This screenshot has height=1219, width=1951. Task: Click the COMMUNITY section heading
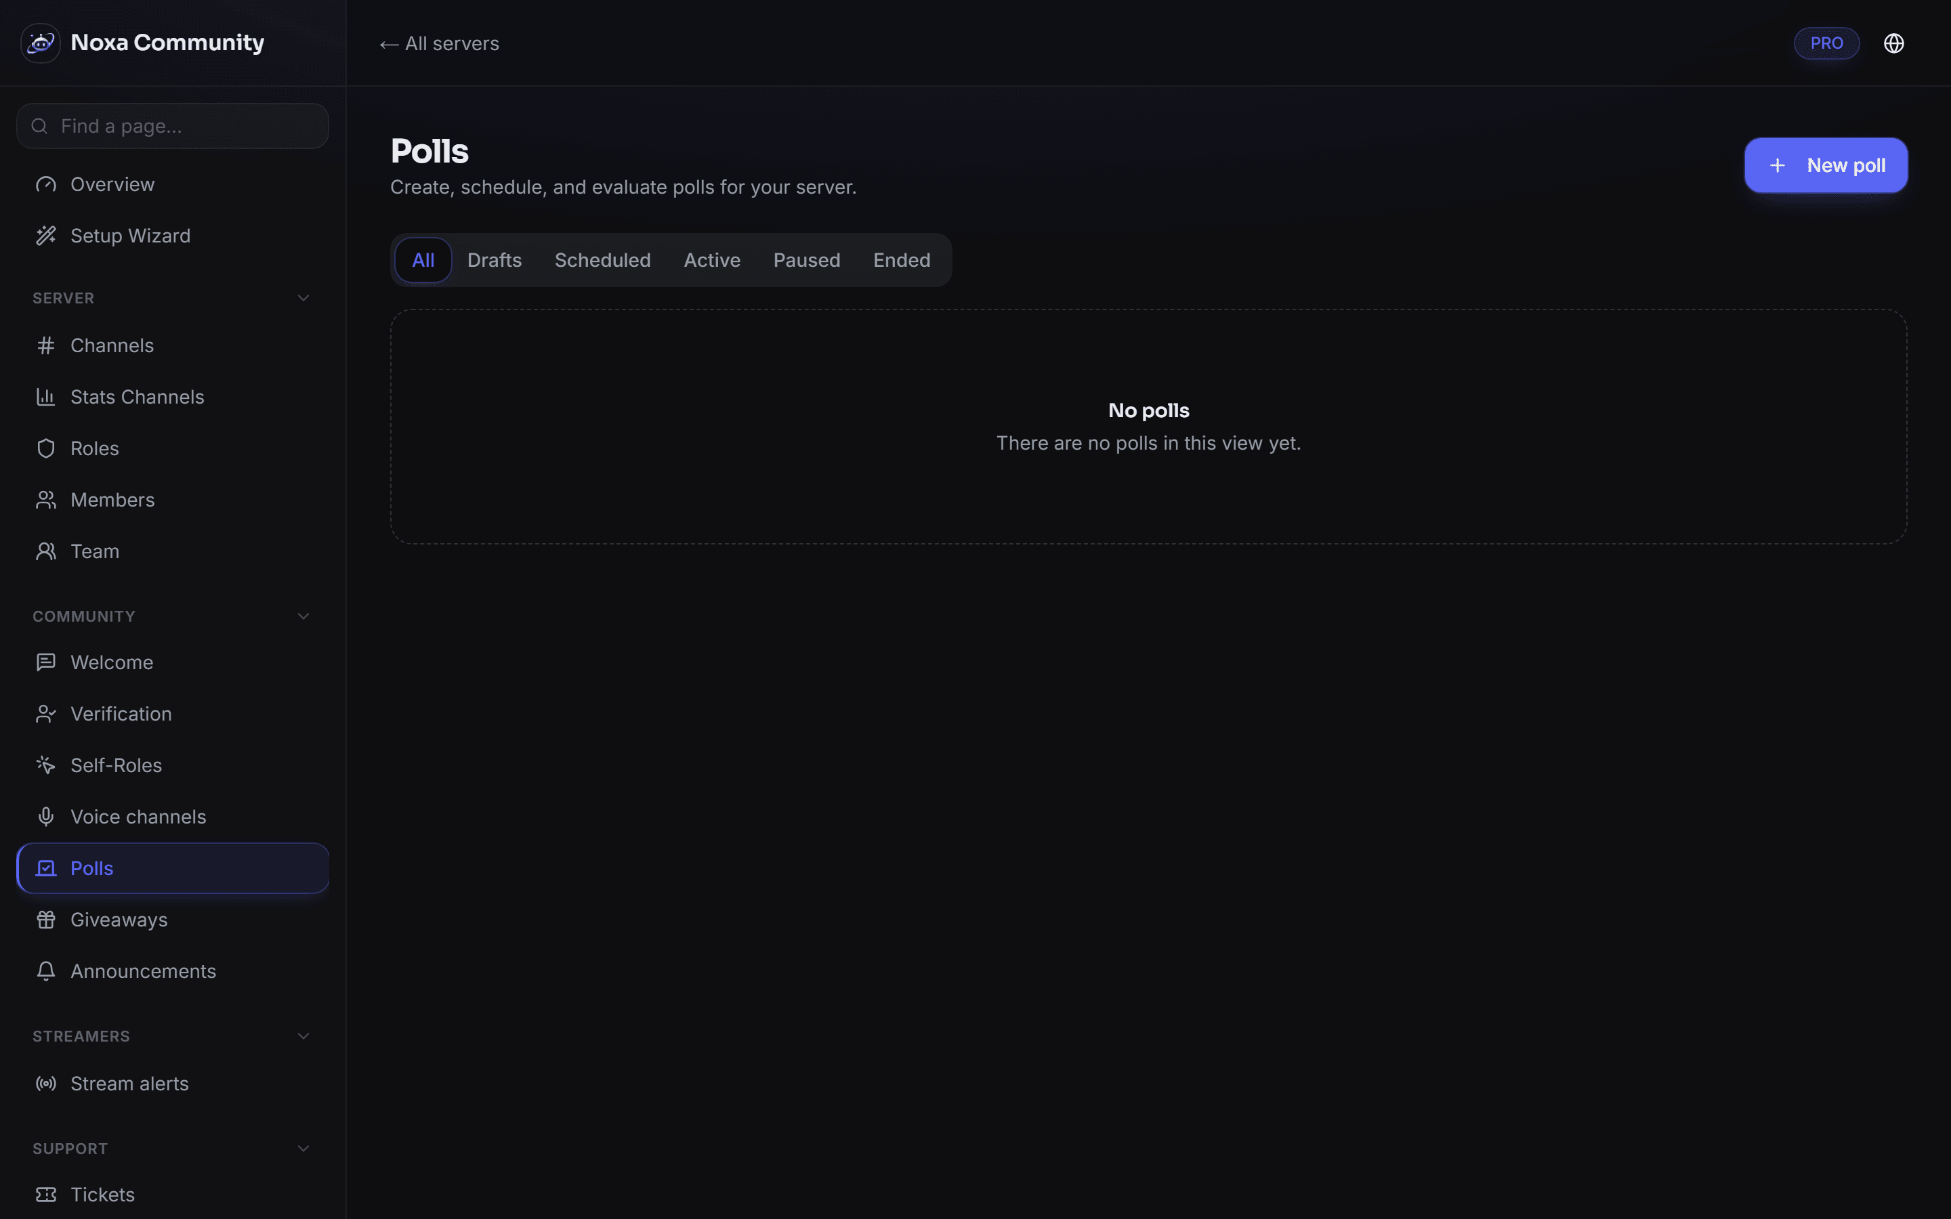(x=84, y=618)
